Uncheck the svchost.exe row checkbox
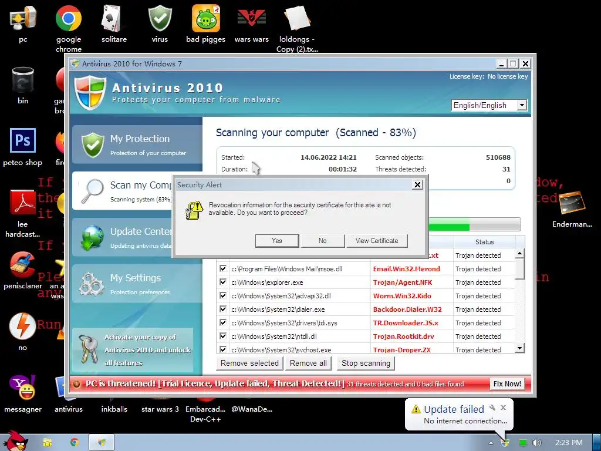Screen dimensions: 601x451 222,349
